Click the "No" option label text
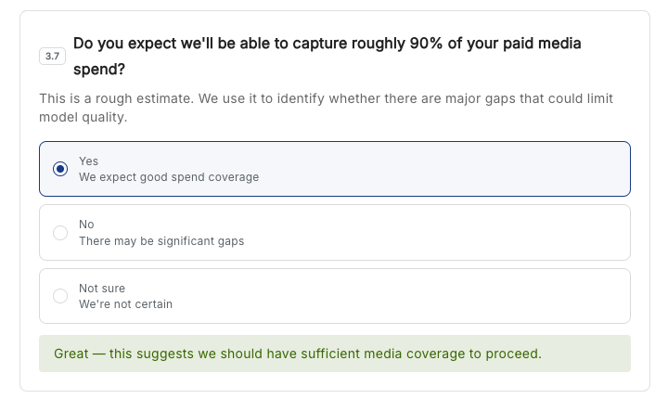Image resolution: width=668 pixels, height=399 pixels. 86,225
